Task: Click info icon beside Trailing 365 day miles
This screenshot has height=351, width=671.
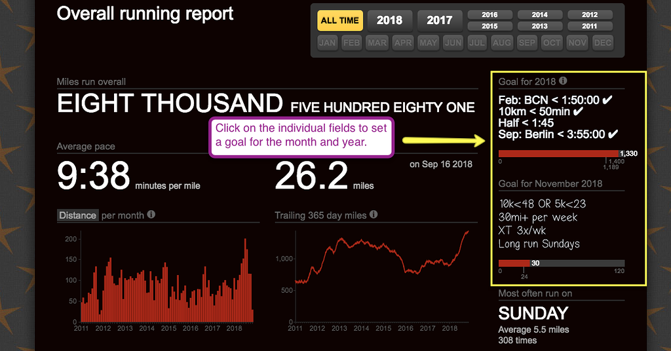Action: pos(374,215)
